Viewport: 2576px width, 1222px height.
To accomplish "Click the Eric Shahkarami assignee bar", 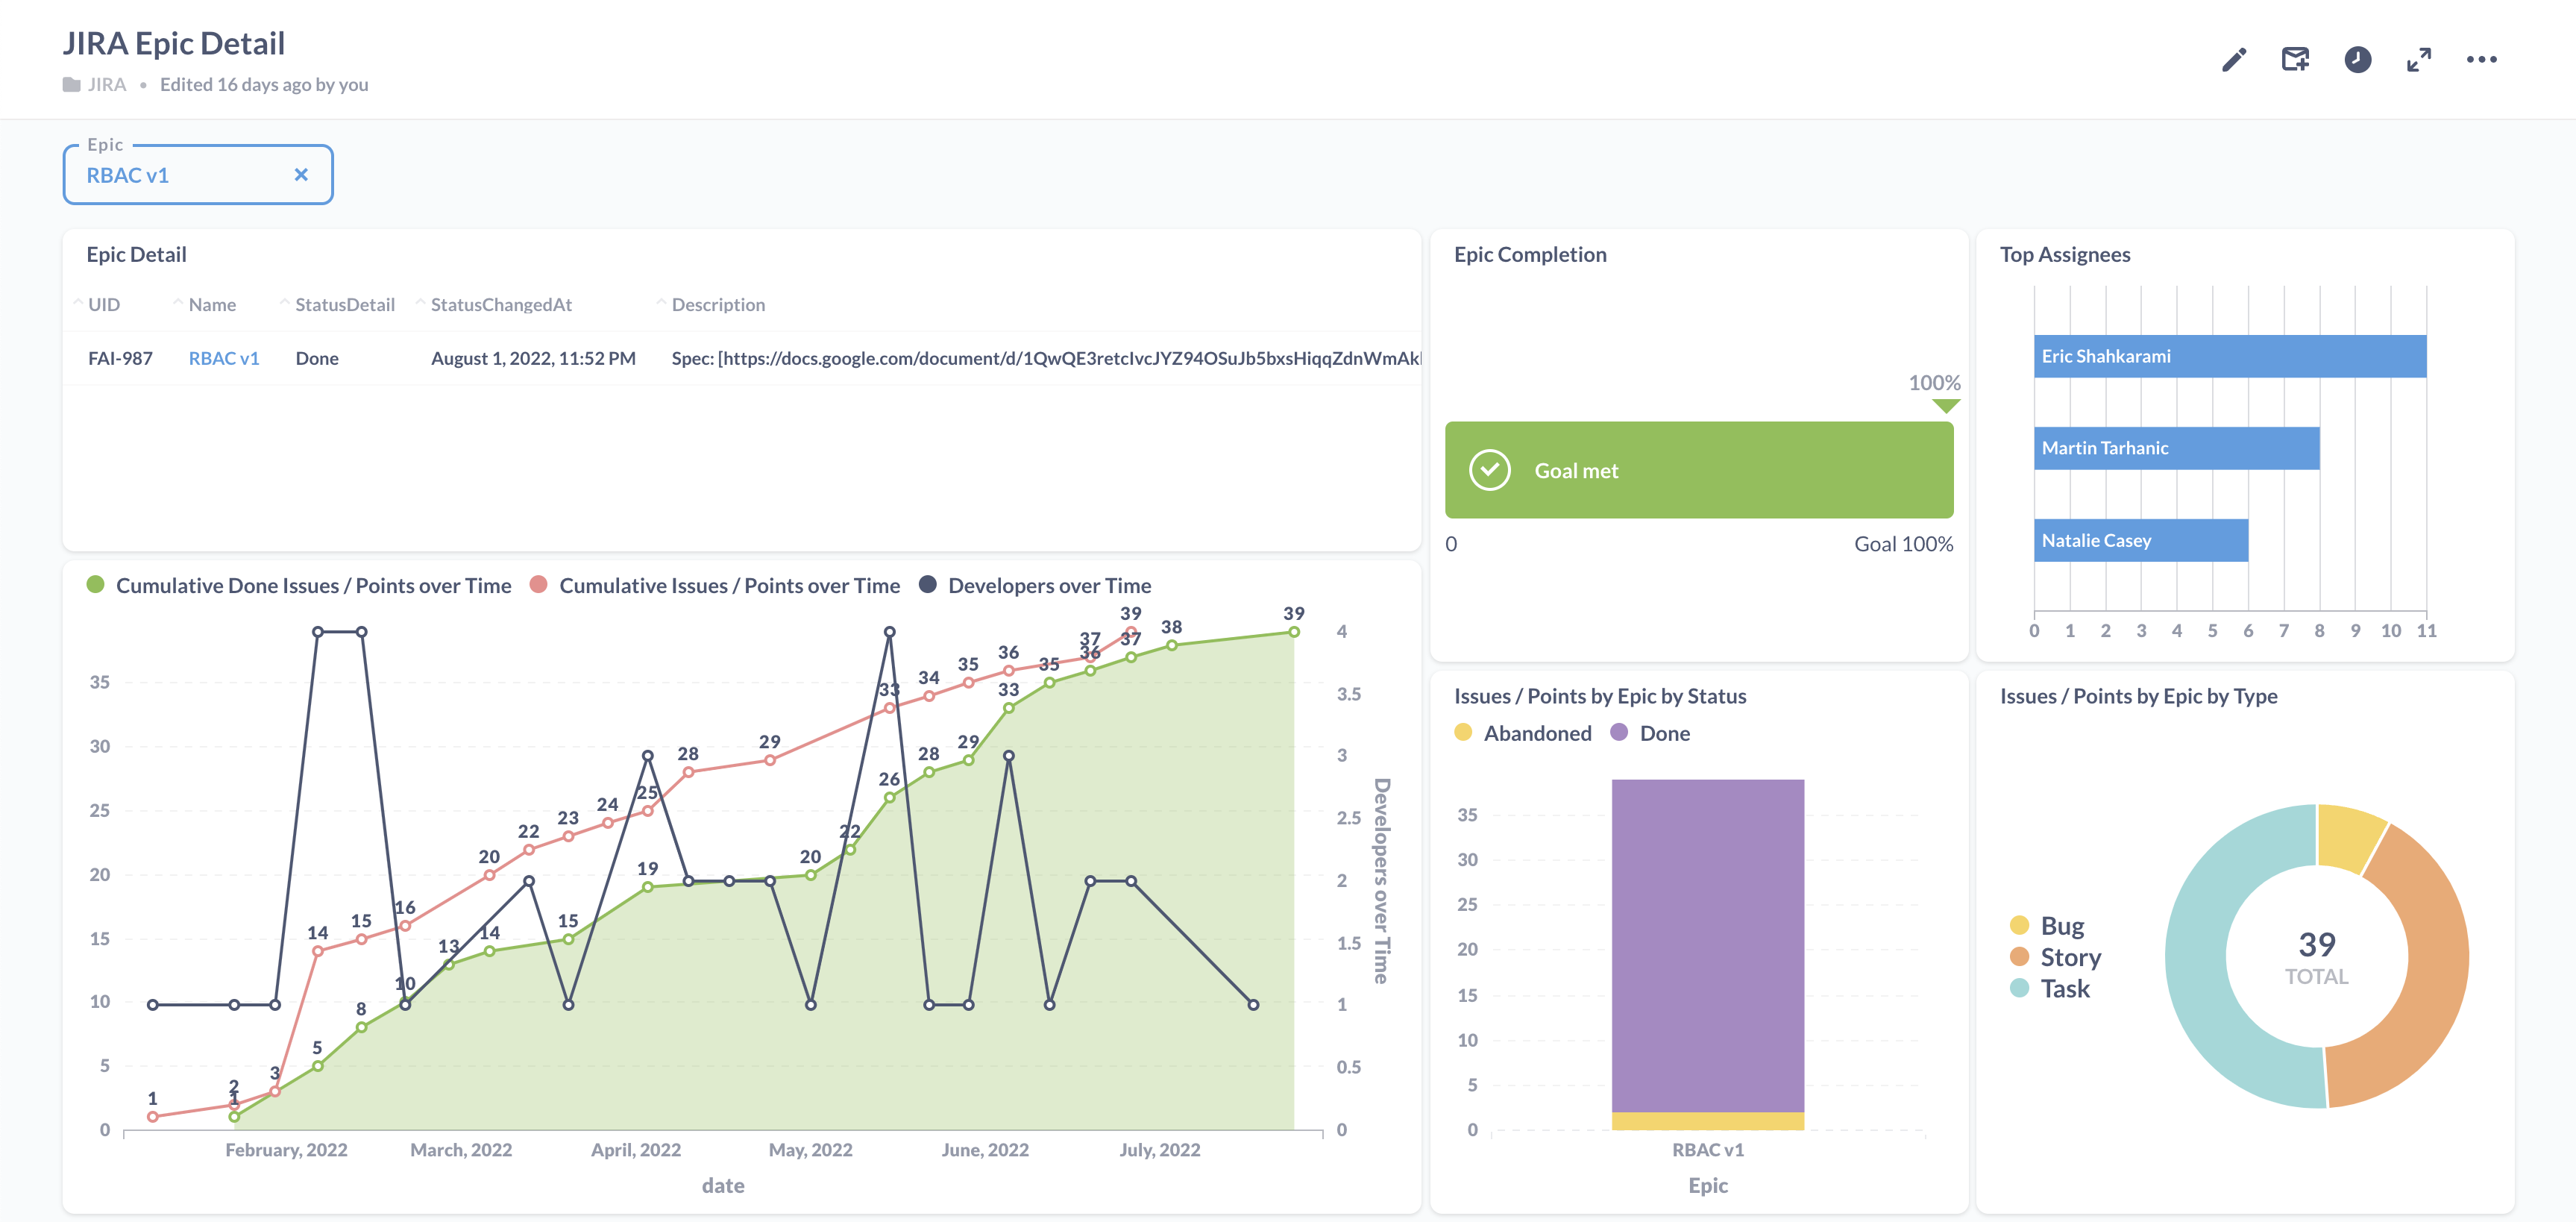I will 2229,356.
